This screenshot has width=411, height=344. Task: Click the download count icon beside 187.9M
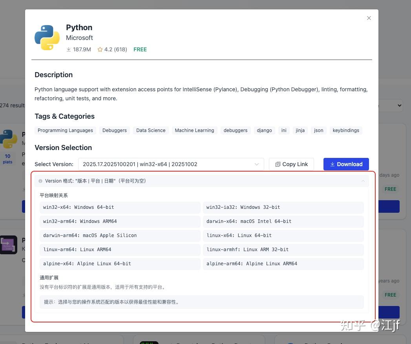click(x=68, y=49)
